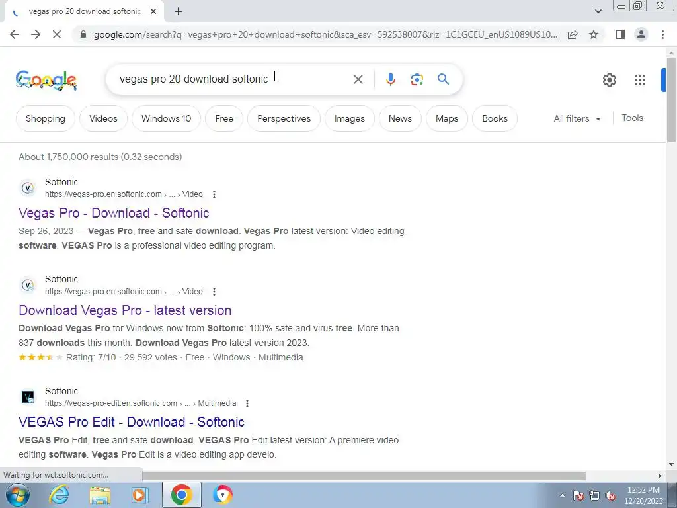Go to the Google homepage via the logo
Viewport: 677px width, 508px height.
[x=46, y=80]
